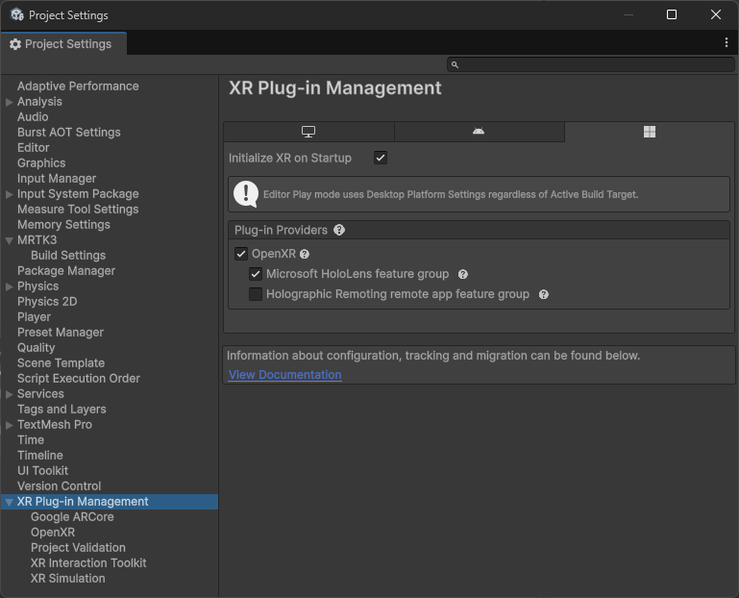Switch to the desktop standalone platform tab
This screenshot has width=739, height=598.
pos(308,132)
